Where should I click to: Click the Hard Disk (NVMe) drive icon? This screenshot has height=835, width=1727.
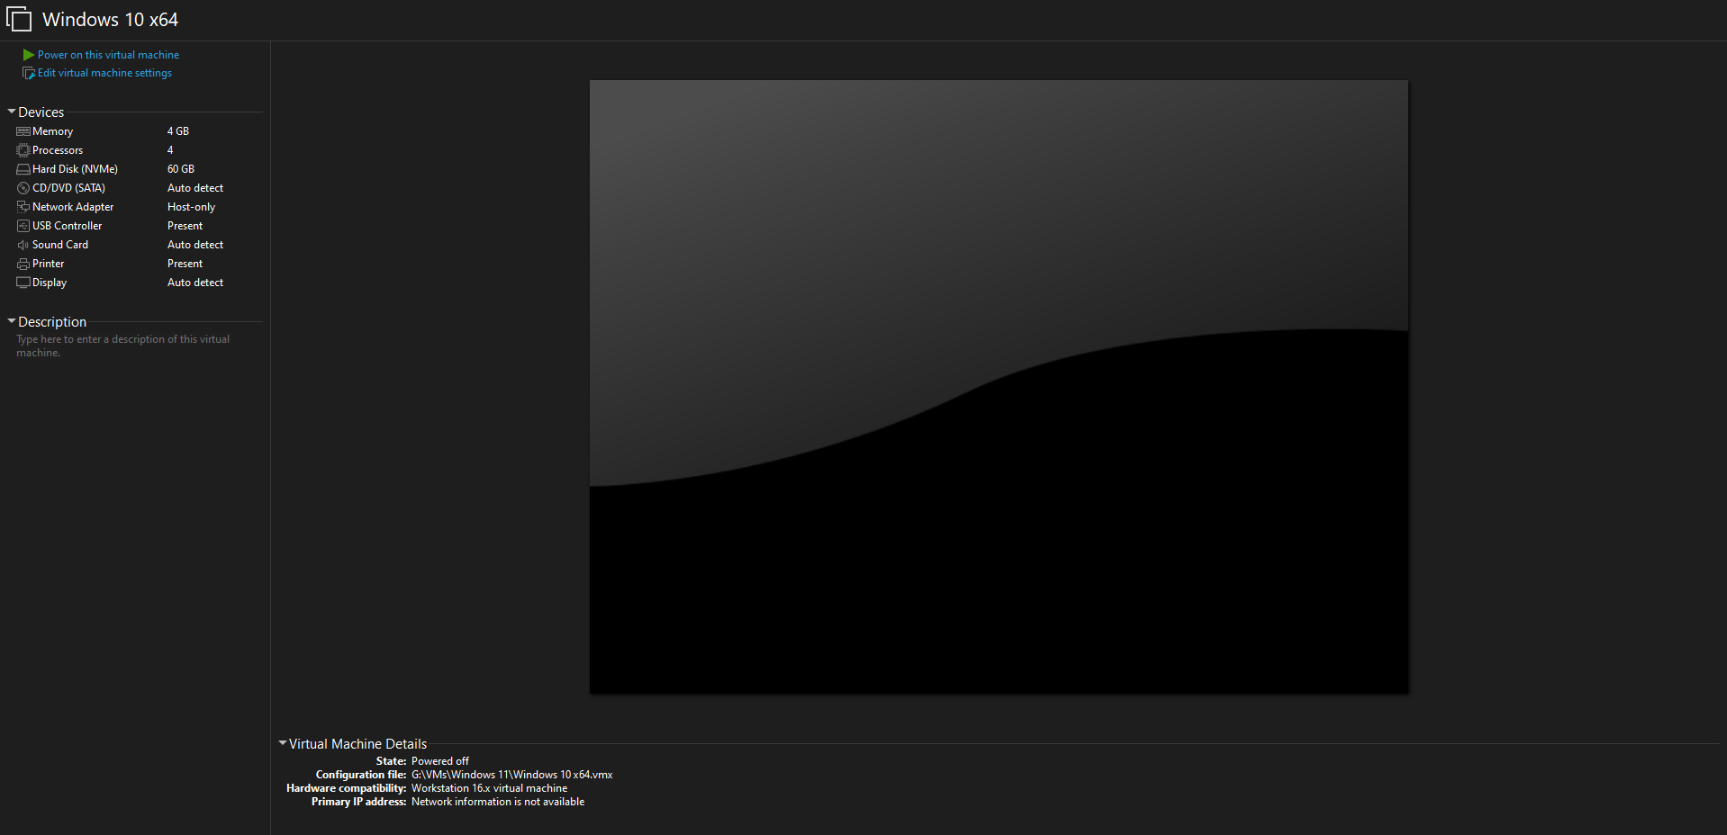coord(23,169)
